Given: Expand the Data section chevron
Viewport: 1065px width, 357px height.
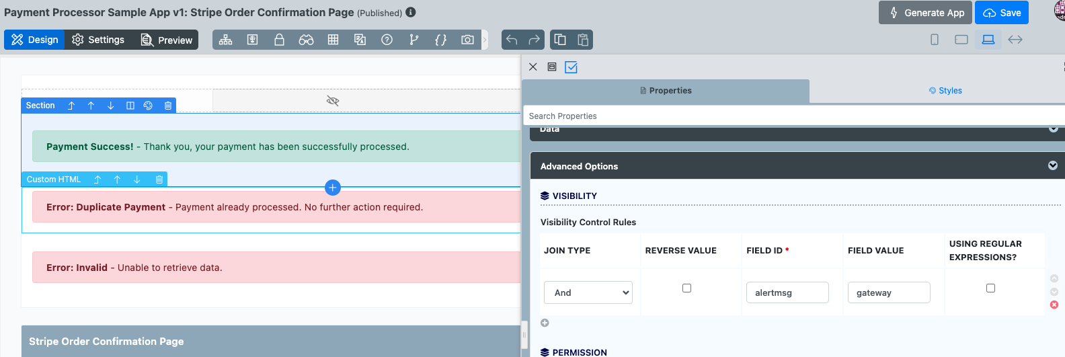Looking at the screenshot, I should tap(1053, 129).
